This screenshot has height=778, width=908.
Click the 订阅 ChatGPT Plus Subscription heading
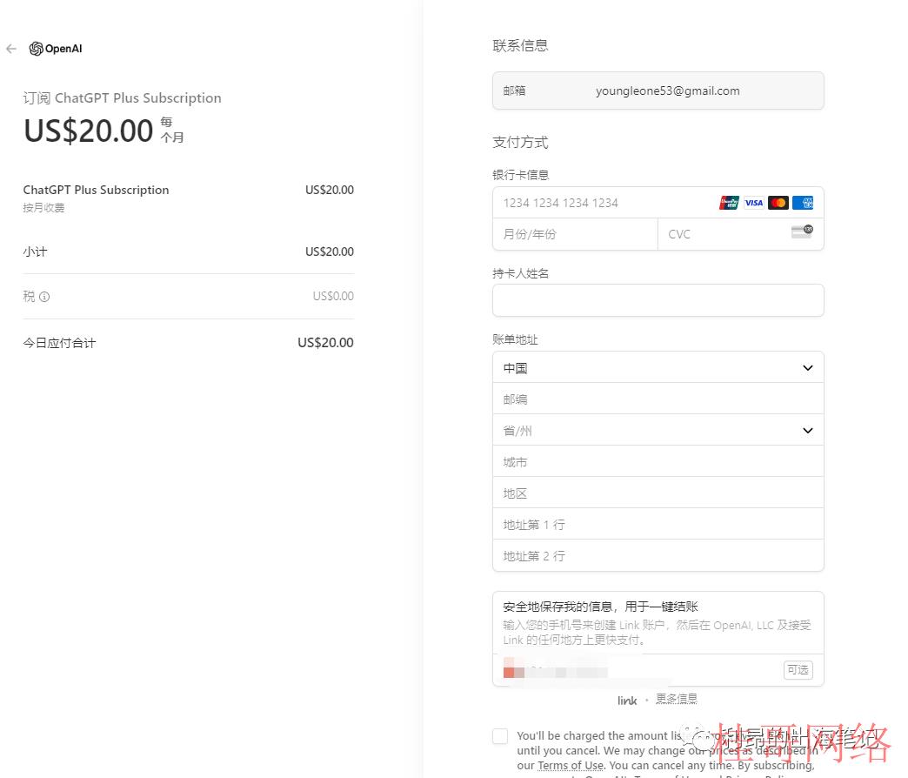coord(122,97)
